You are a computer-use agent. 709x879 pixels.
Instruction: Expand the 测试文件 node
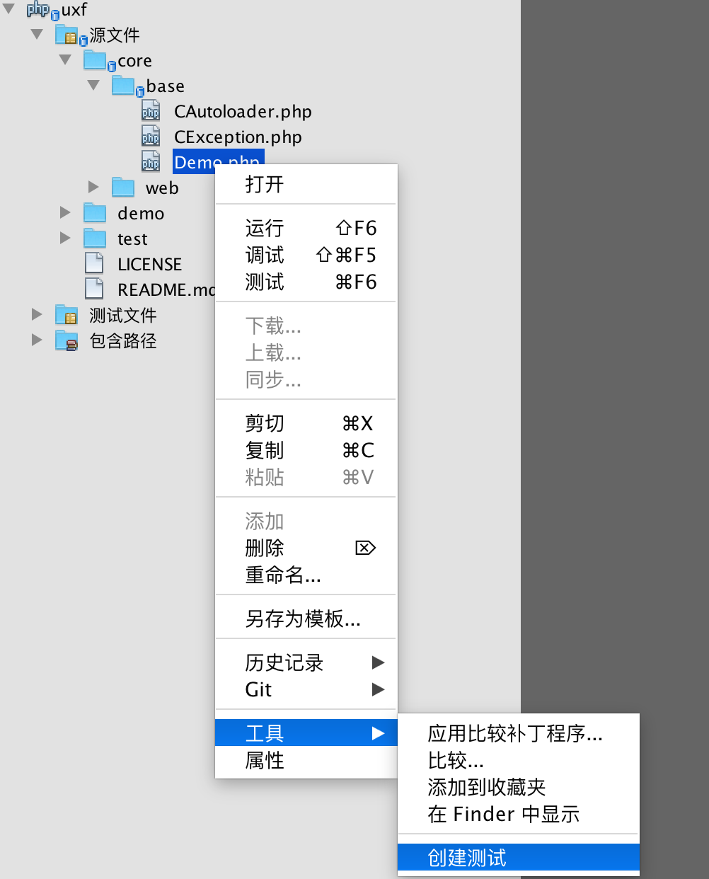pyautogui.click(x=37, y=314)
